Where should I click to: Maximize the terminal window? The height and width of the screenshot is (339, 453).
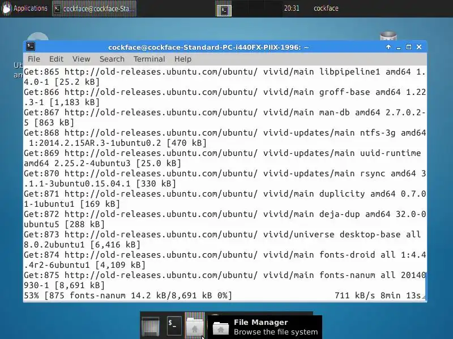click(408, 47)
